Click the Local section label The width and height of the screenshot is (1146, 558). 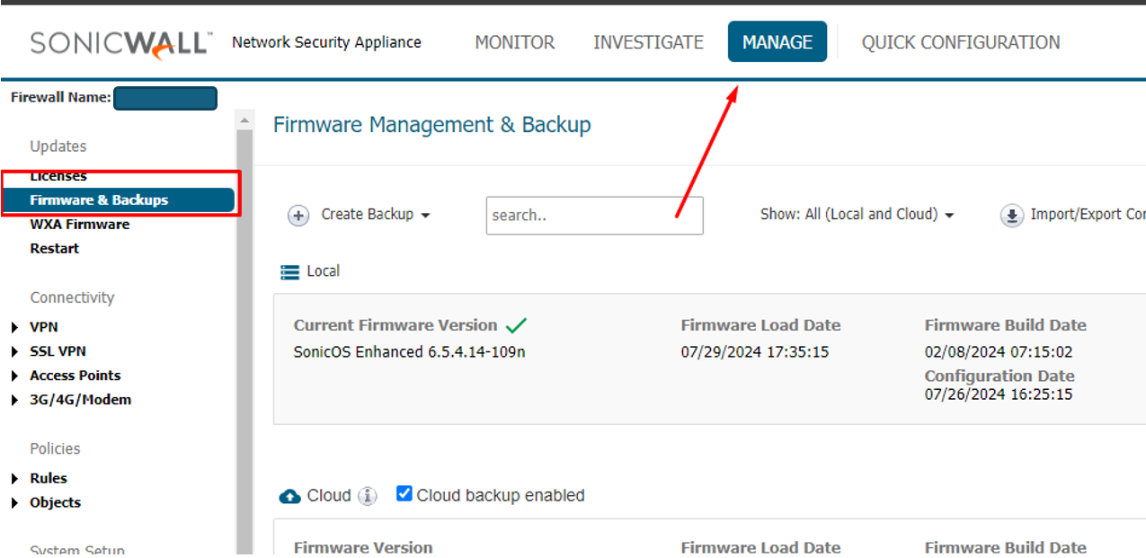pos(324,271)
